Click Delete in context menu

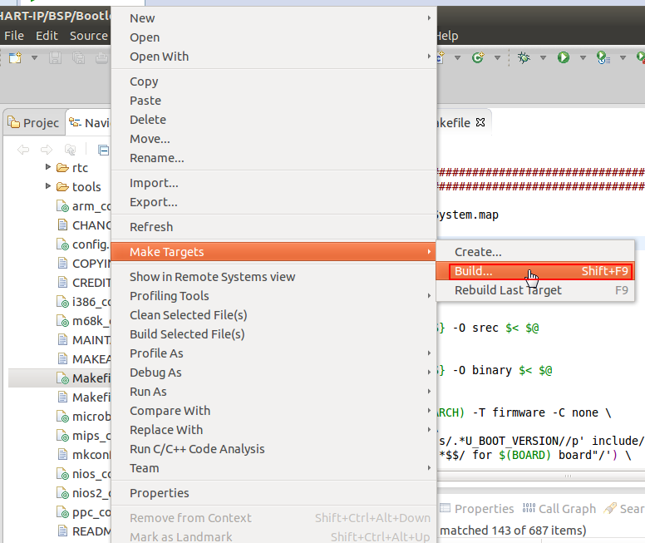[274, 120]
